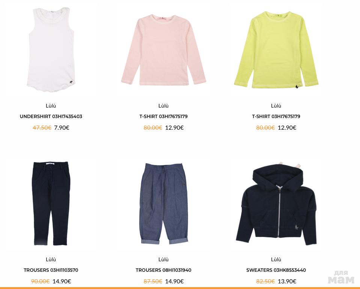360x289 pixels.
Task: Open the yellow long-sleeve T-shirt image
Action: point(276,50)
